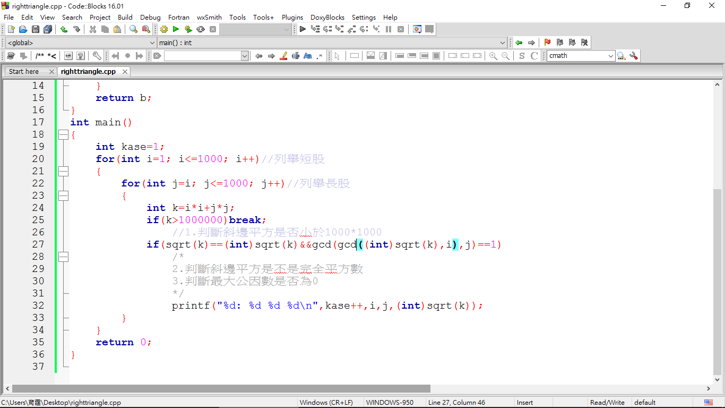The width and height of the screenshot is (725, 408).
Task: Toggle search in selected text only
Action: click(x=296, y=56)
